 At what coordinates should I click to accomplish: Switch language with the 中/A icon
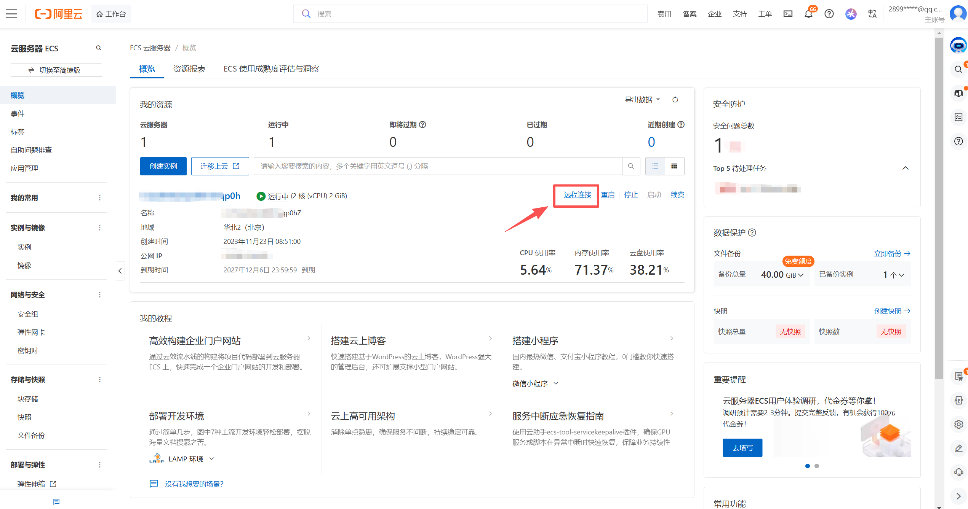[x=872, y=14]
